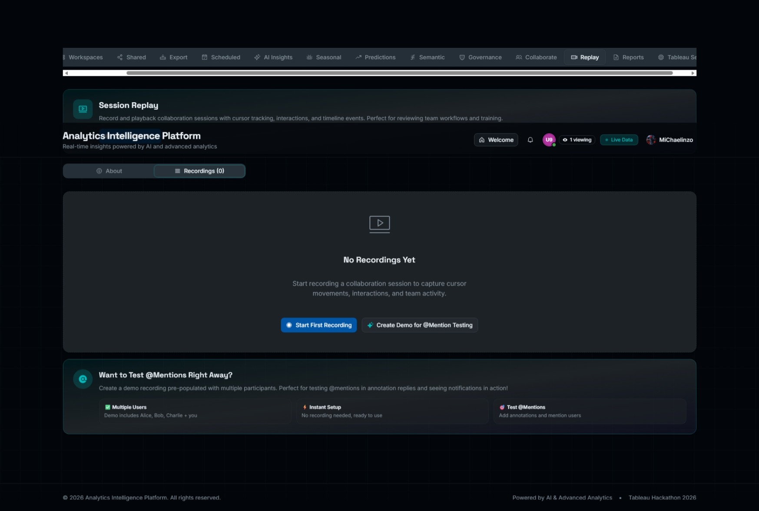Click the U9 user avatar
The image size is (759, 511).
(549, 140)
